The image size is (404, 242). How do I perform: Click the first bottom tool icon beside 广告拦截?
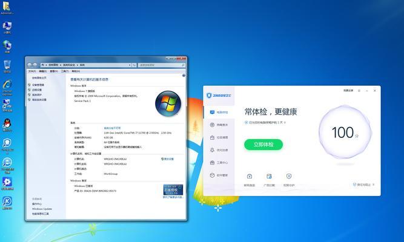point(250,176)
